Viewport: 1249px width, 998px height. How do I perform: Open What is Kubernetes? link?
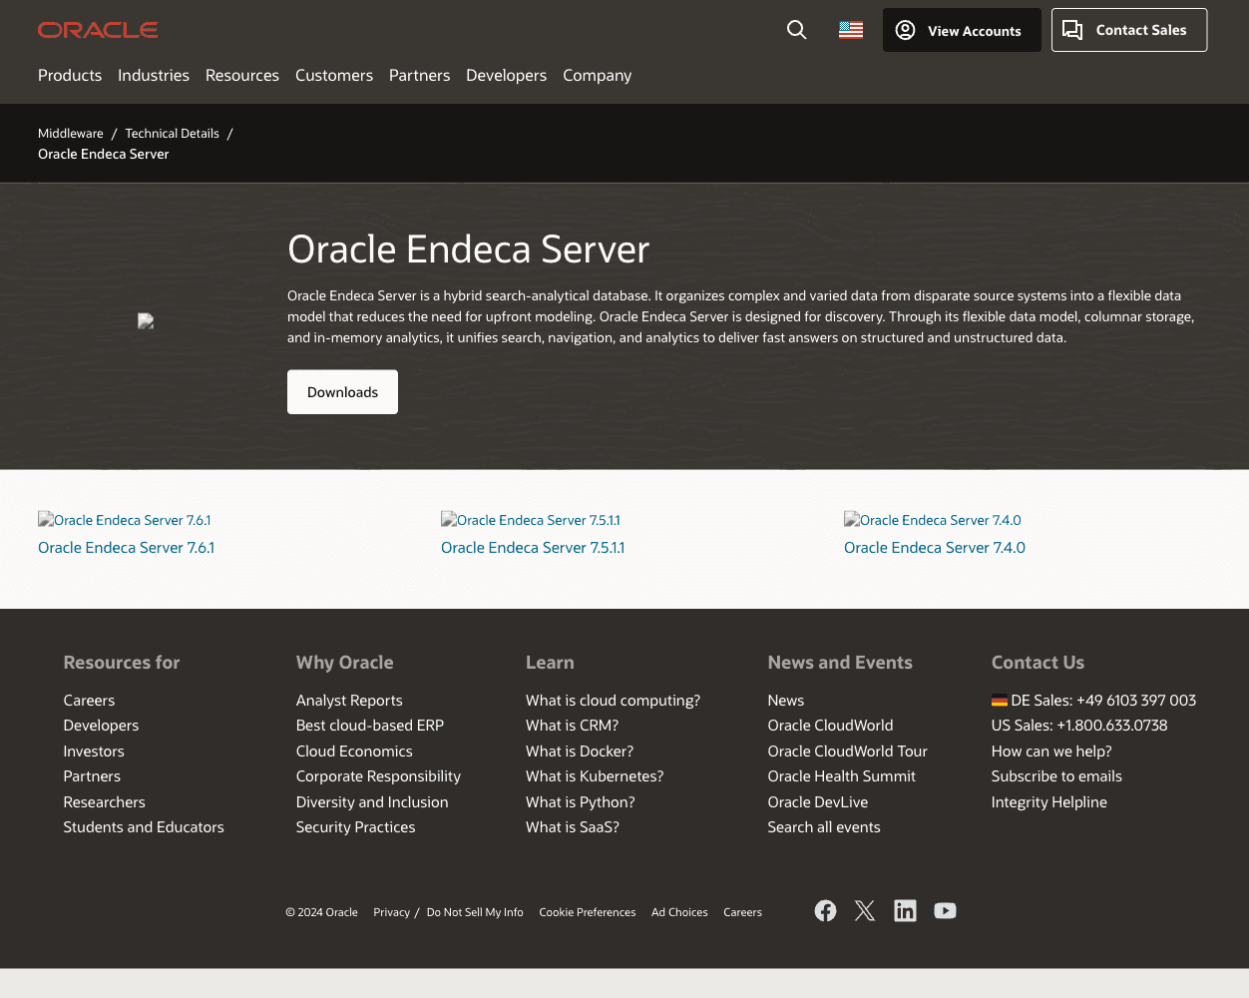595,775
